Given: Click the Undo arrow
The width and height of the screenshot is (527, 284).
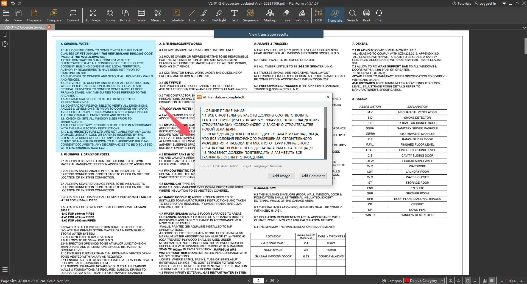Looking at the screenshot, I should pos(13,3).
